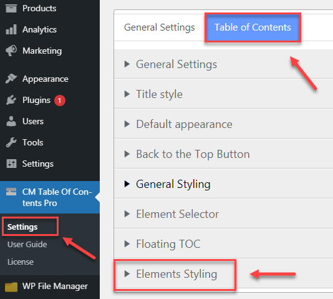Expand the Back to the Top Button section
Image resolution: width=333 pixels, height=299 pixels.
223,154
